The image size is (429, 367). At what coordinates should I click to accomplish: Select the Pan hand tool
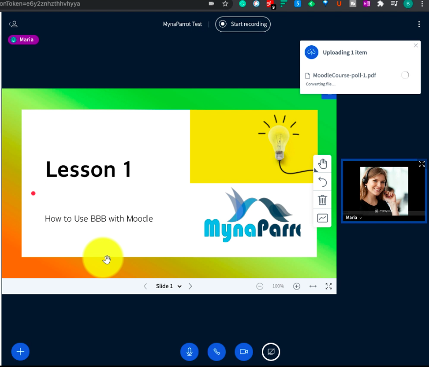[x=323, y=164]
